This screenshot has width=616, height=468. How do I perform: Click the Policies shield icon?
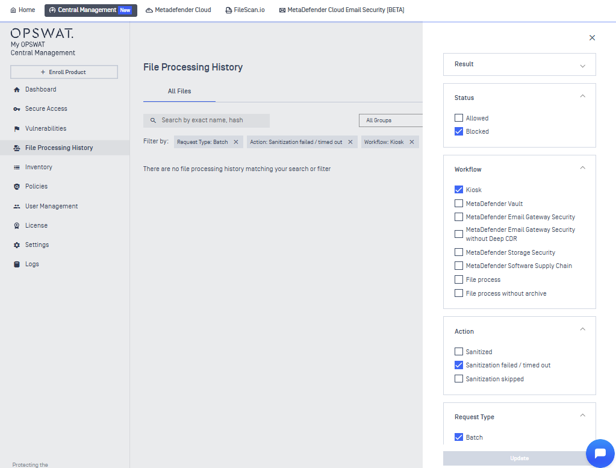tap(16, 187)
